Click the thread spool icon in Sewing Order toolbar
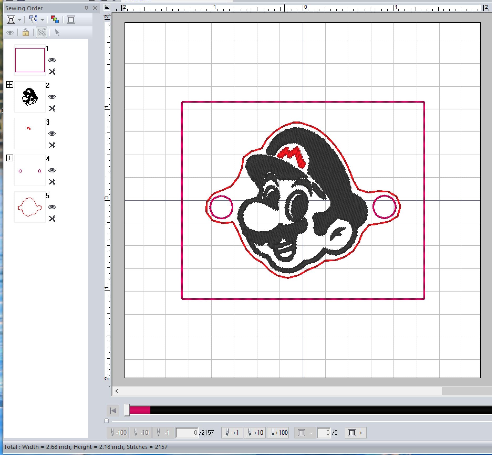Viewport: 492px width, 455px height. click(71, 20)
